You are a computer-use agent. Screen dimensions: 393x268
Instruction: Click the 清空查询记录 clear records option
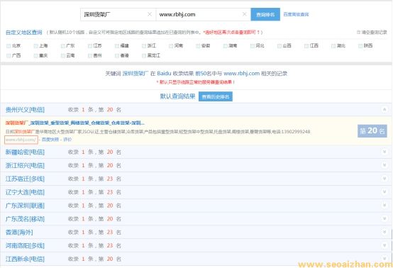coord(372,32)
